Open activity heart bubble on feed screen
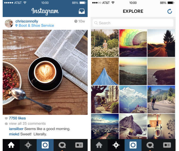179x151 pixels. click(x=62, y=145)
